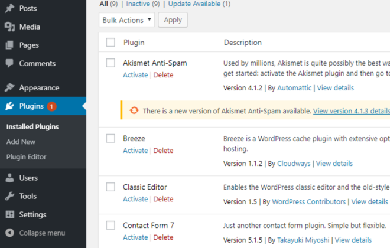Viewport: 390px width, 248px height.
Task: Tick the select-all Plugin header checkbox
Action: point(110,43)
